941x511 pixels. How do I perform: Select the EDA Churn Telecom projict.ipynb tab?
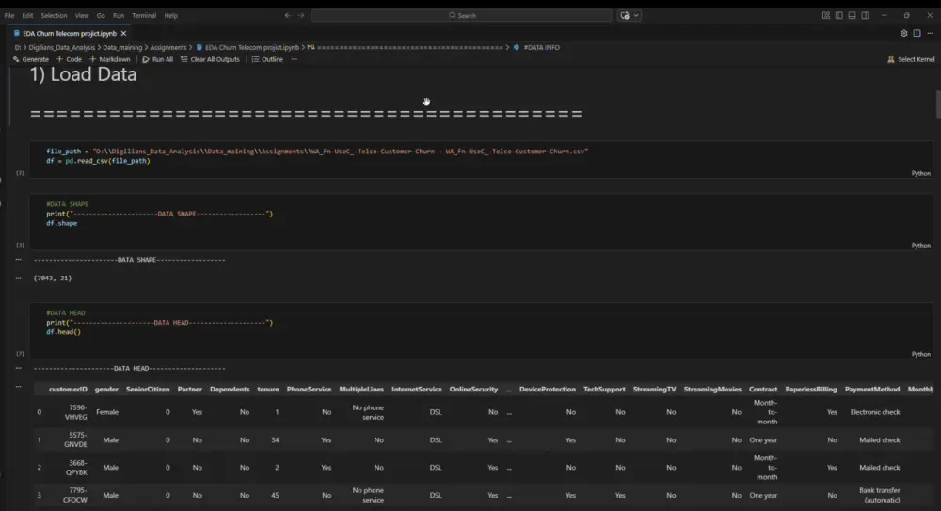(x=70, y=34)
